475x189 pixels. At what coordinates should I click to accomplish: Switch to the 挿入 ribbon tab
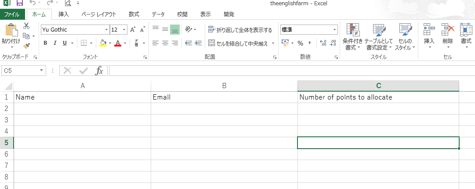pyautogui.click(x=64, y=14)
